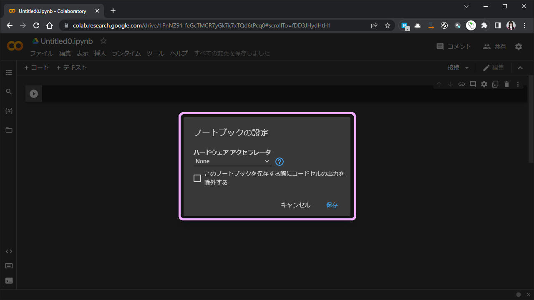Open the search (find and replace) sidebar icon

point(9,92)
